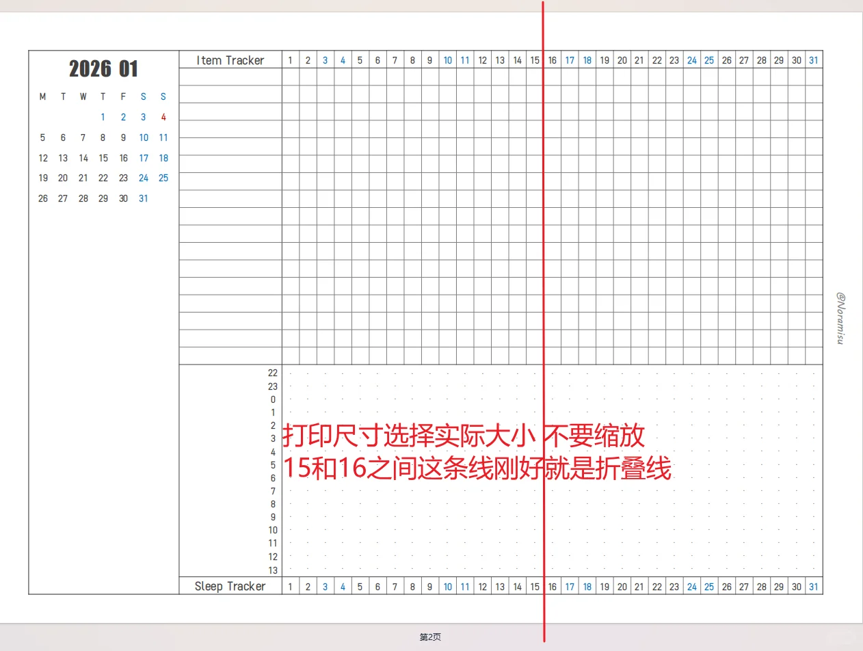Click hour label 22 in Sleep Tracker
Viewport: 863px width, 651px height.
click(273, 373)
